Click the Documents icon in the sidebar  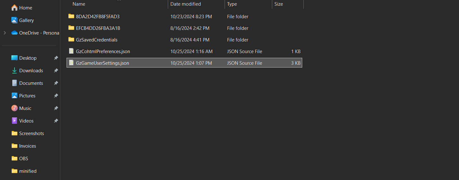(15, 83)
